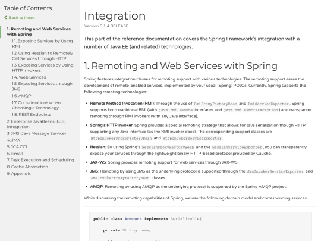
Task: Click the 'Table of Contents' sidebar title
Action: coord(28,8)
